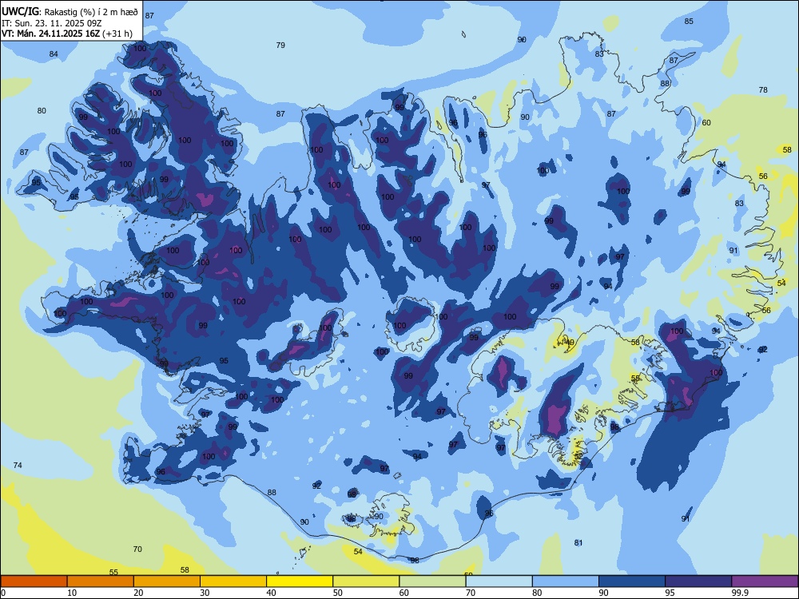
Task: Click the 'VT: Mán. 24.11.2025 16Z (+31 h)' line
Action: [67, 34]
